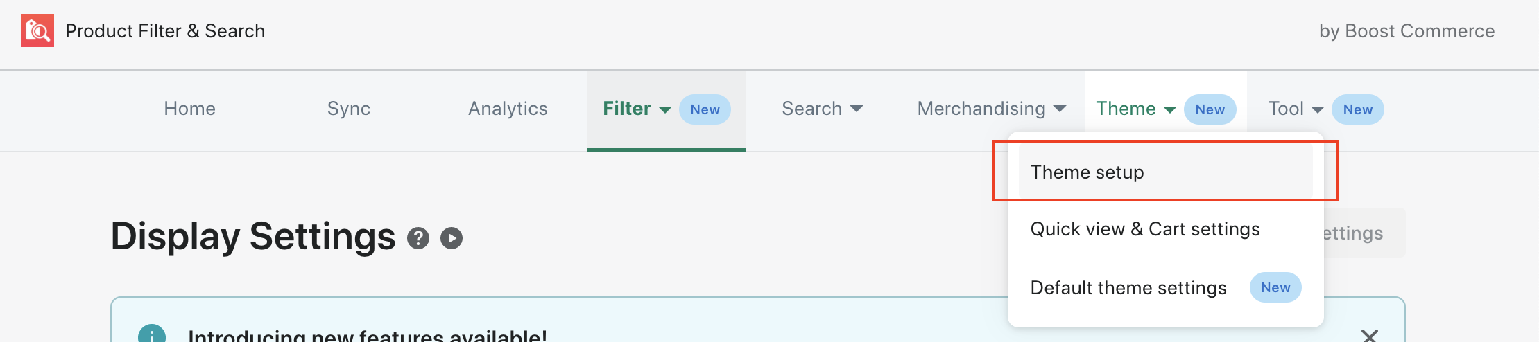Click the New badge beside Filter
The height and width of the screenshot is (342, 1539).
(x=705, y=109)
